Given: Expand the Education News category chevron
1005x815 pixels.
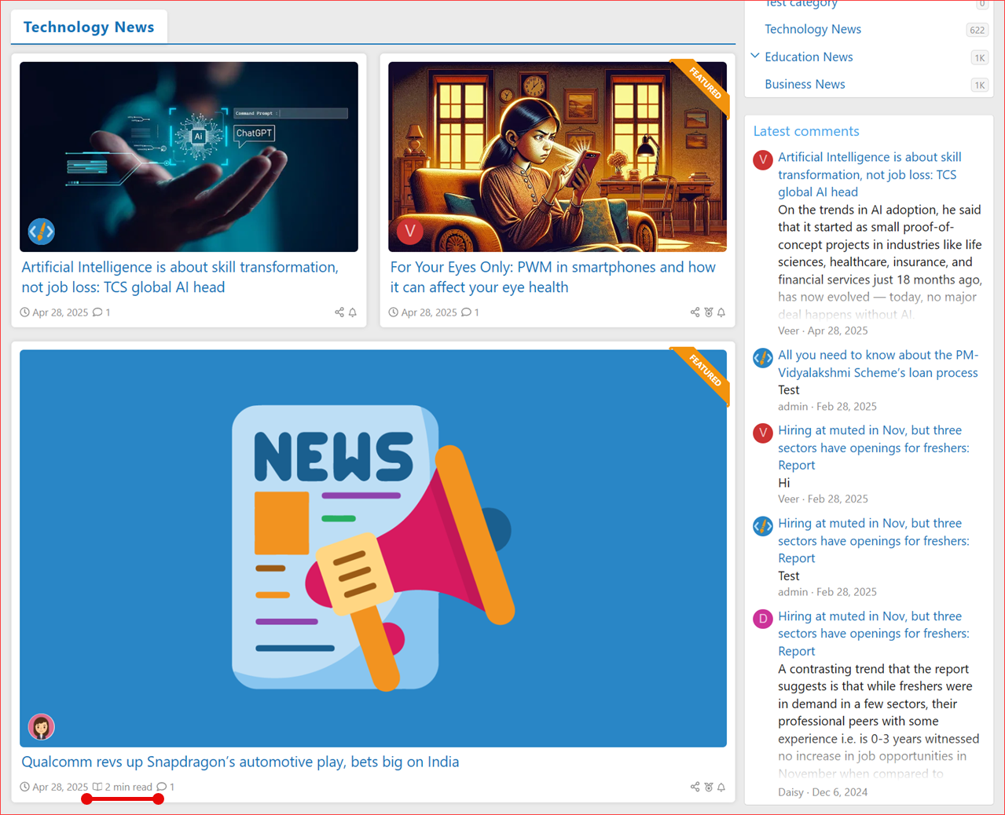Looking at the screenshot, I should (755, 56).
